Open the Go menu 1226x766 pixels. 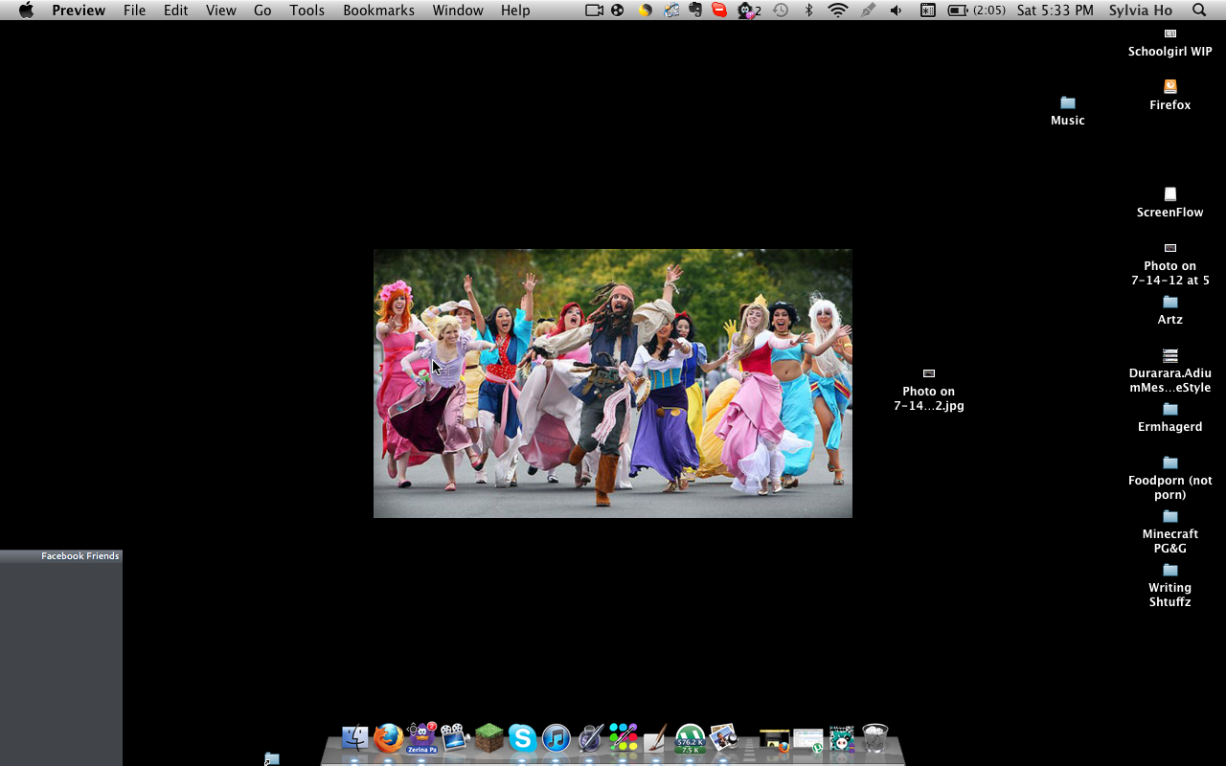pyautogui.click(x=262, y=11)
